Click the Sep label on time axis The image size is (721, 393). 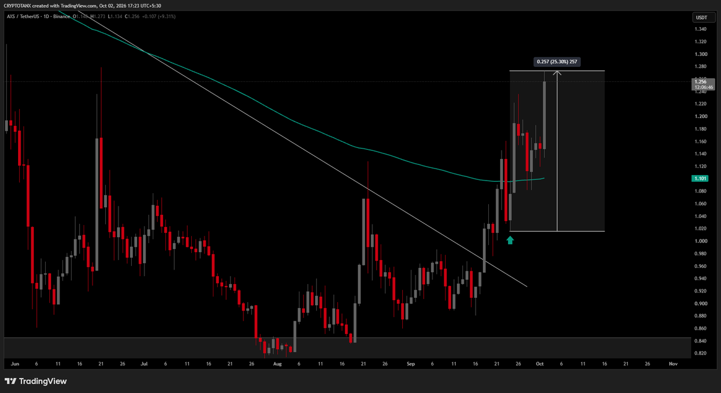411,364
